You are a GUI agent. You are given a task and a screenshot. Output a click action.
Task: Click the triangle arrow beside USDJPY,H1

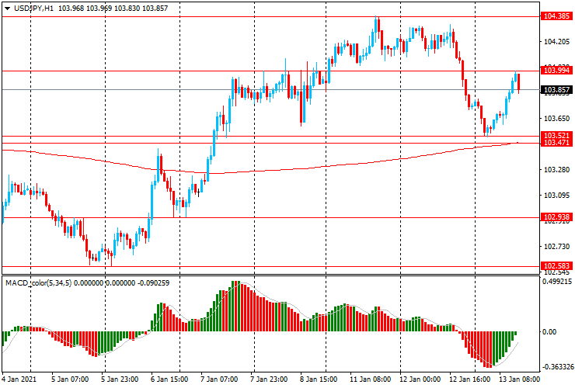tap(7, 9)
